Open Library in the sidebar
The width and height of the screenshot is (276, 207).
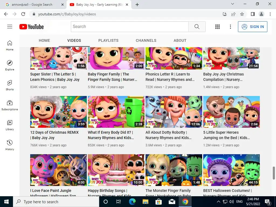[x=10, y=125]
